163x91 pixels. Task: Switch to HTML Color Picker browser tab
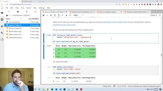tap(31, 2)
